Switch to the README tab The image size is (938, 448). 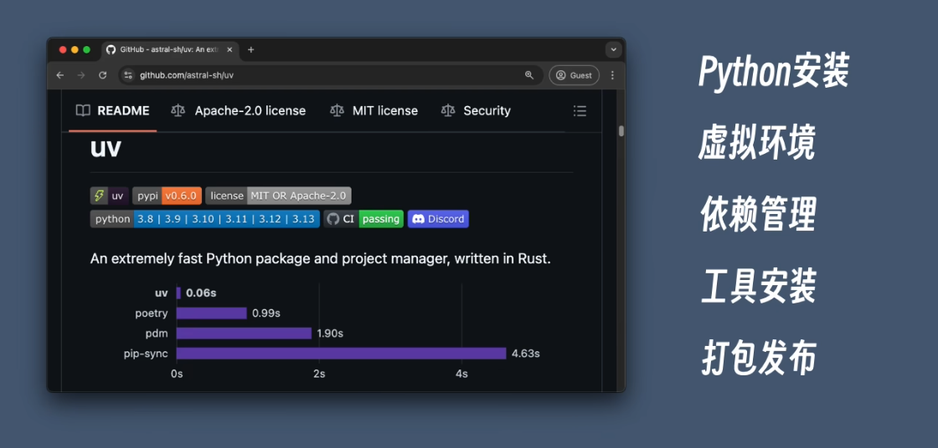pos(112,111)
